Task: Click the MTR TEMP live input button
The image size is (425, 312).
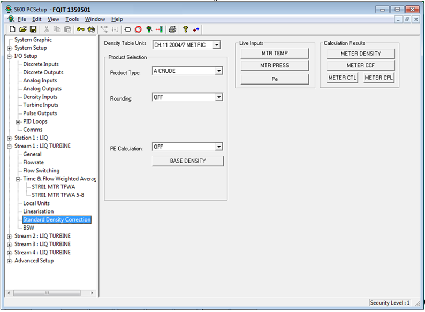Action: (x=275, y=53)
